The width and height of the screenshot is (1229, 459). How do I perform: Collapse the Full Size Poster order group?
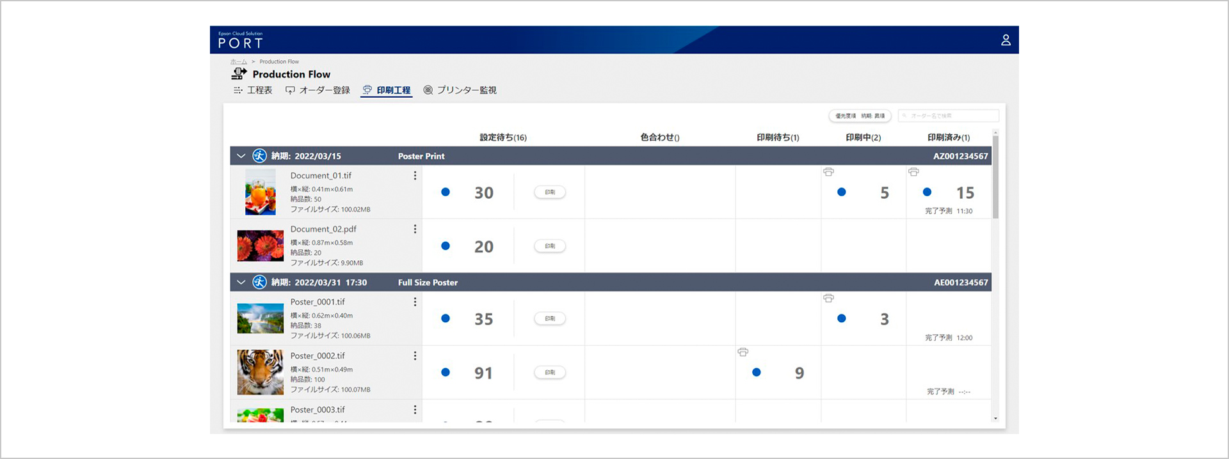[241, 283]
